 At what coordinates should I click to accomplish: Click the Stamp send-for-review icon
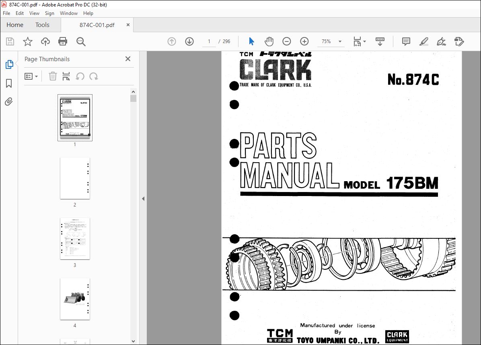click(x=459, y=41)
